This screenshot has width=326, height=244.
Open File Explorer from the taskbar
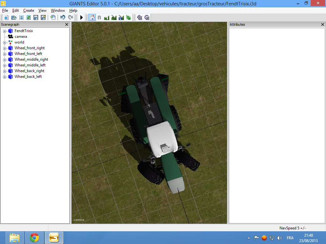15,238
